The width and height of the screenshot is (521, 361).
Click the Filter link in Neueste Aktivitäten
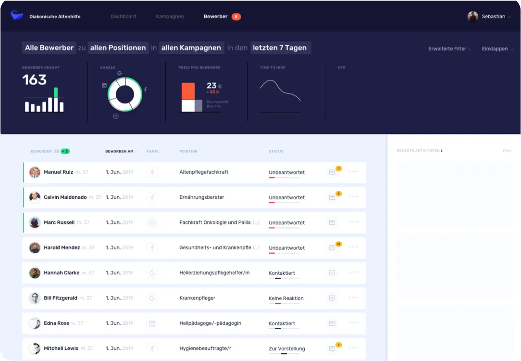[507, 150]
